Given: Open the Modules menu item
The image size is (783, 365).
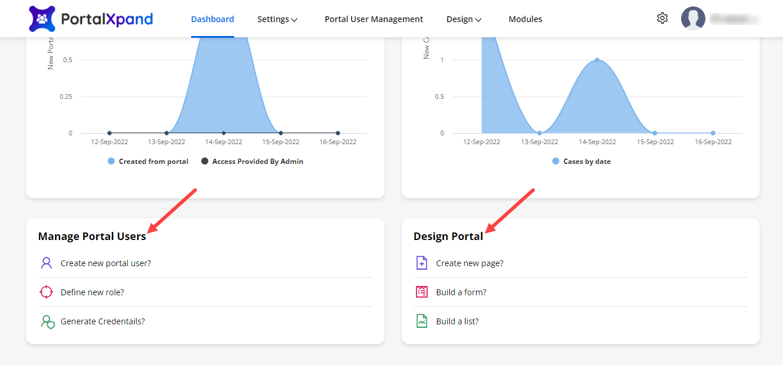Looking at the screenshot, I should 525,19.
